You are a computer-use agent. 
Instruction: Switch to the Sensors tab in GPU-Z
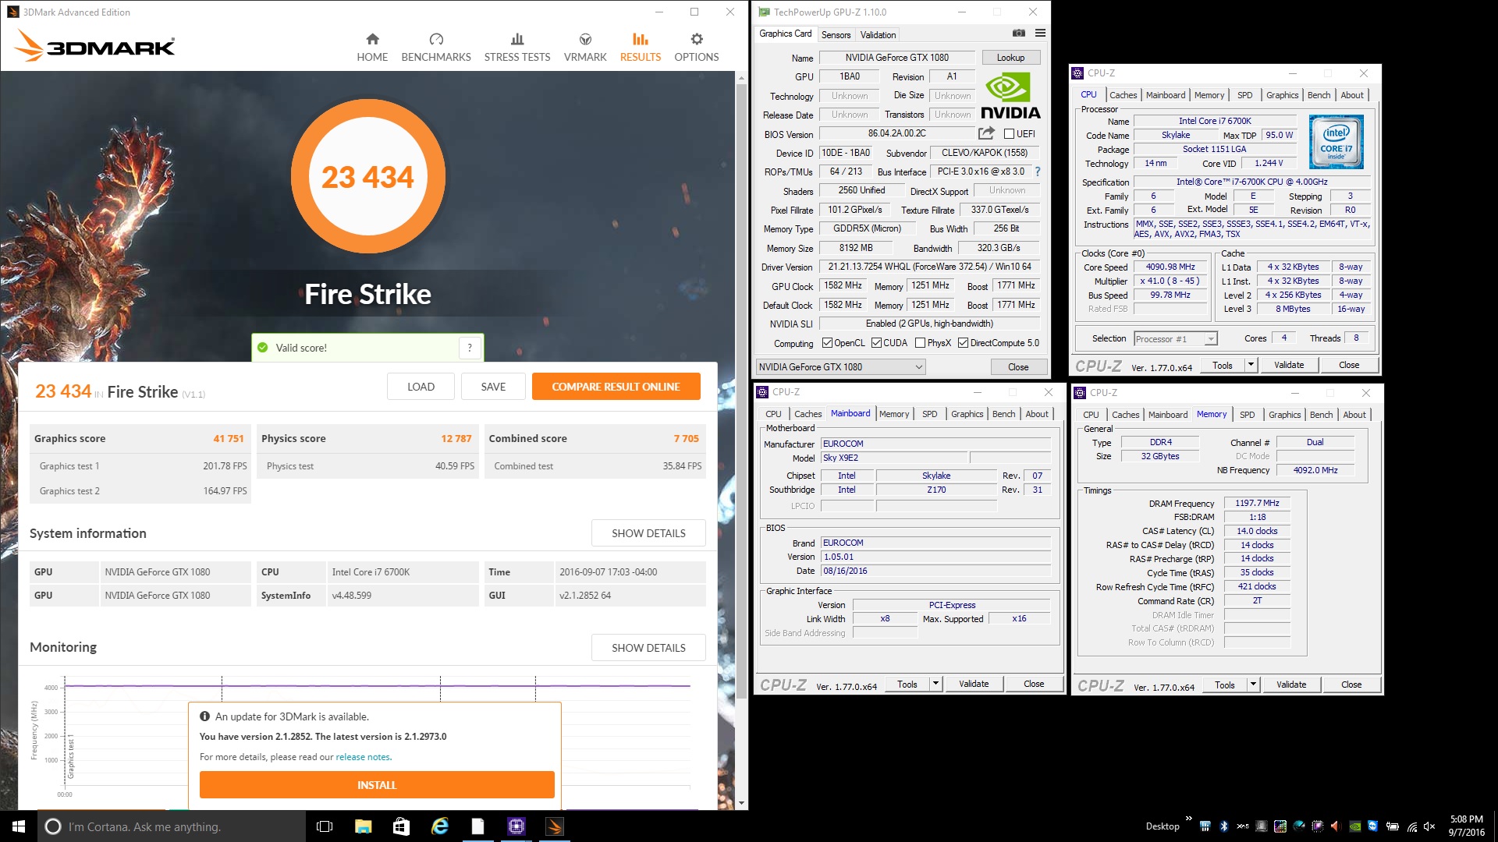click(836, 35)
